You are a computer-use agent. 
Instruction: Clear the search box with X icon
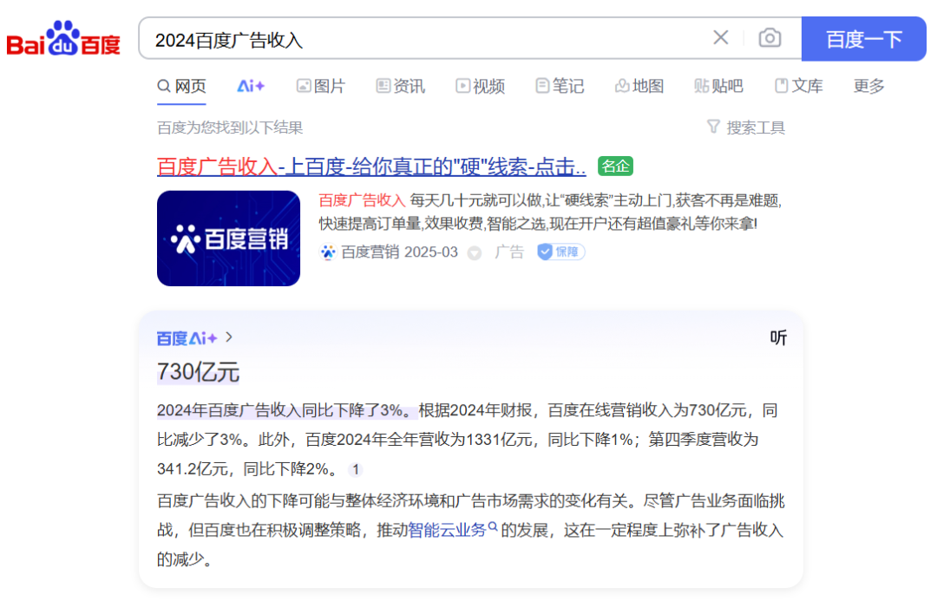(x=721, y=37)
